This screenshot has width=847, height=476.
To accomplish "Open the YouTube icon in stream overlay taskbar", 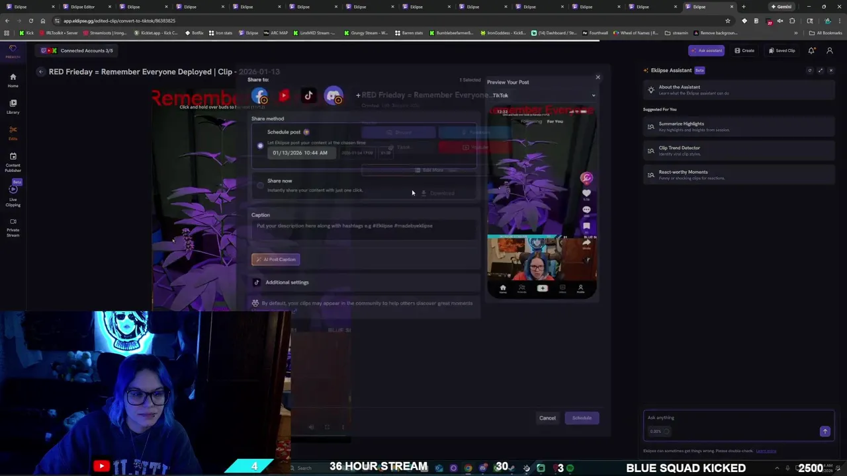I will tap(101, 467).
